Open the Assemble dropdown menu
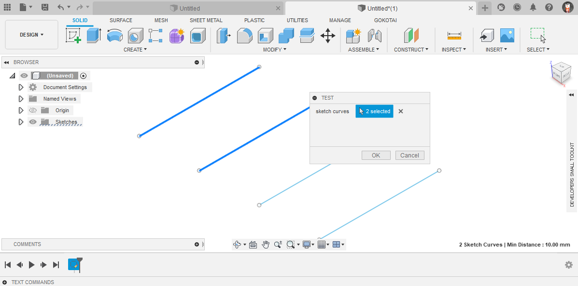The height and width of the screenshot is (286, 578). tap(364, 50)
